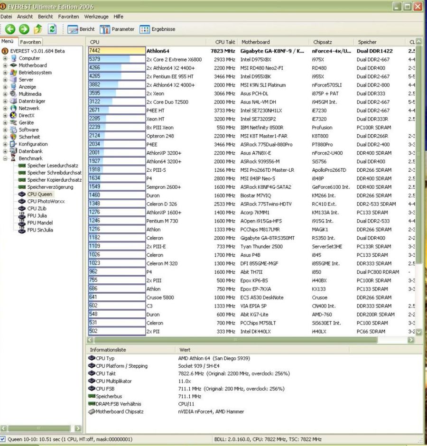Sort by Chipsatz column header
The height and width of the screenshot is (446, 427).
(x=332, y=42)
